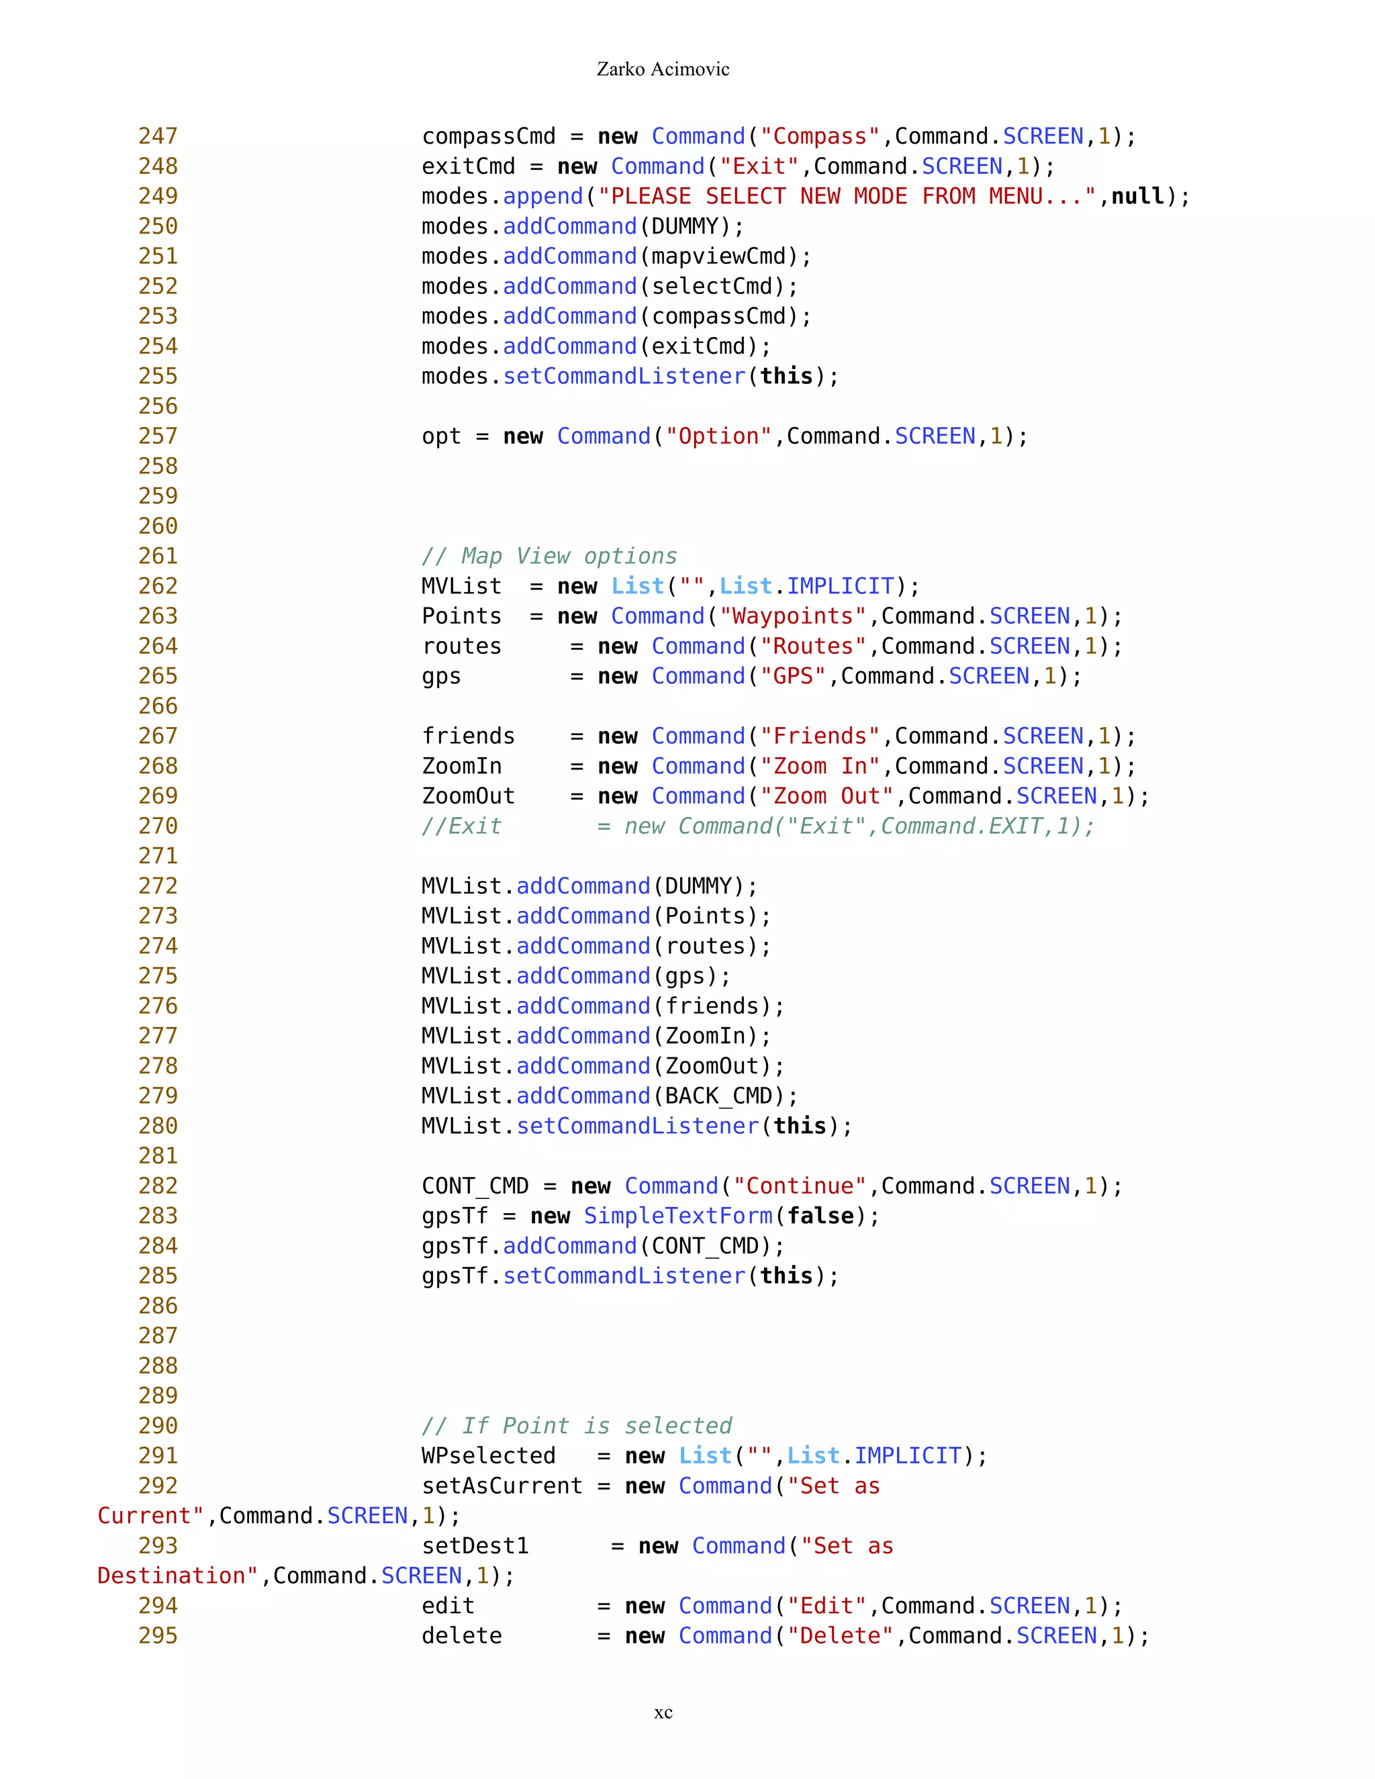Viewport: 1375px width, 1779px height.
Task: Click the If Point is selected comment
Action: pos(577,1425)
